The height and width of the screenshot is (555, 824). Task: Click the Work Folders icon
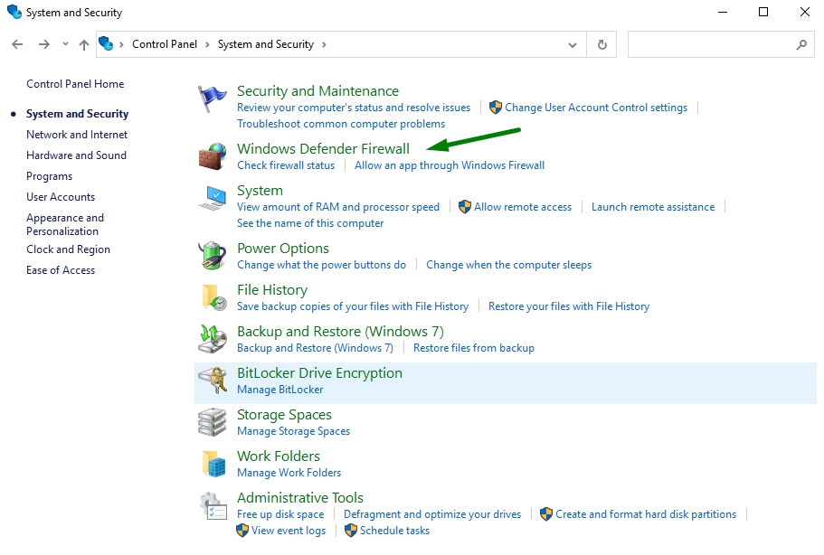click(x=213, y=464)
